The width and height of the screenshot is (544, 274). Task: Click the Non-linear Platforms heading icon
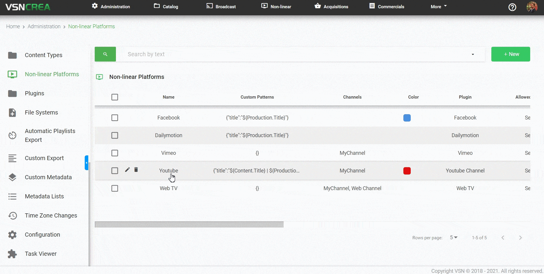[99, 77]
